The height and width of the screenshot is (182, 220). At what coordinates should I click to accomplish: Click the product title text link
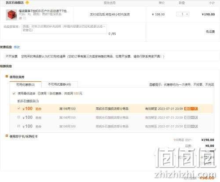coord(43,11)
